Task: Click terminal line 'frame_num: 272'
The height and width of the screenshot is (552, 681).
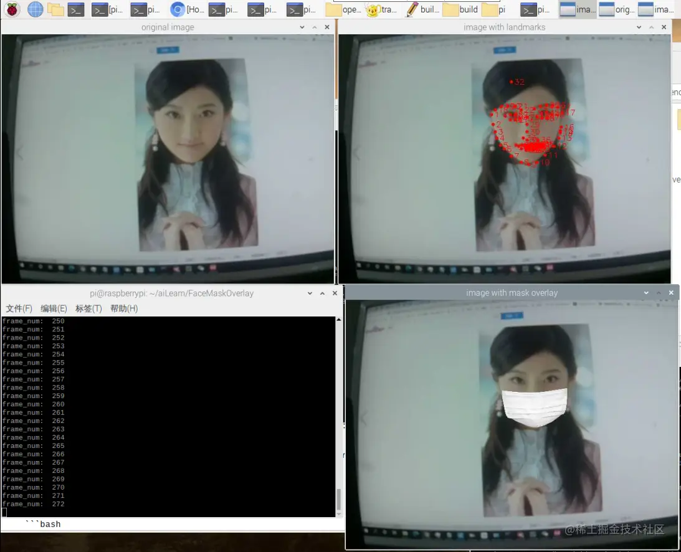Action: [x=33, y=504]
